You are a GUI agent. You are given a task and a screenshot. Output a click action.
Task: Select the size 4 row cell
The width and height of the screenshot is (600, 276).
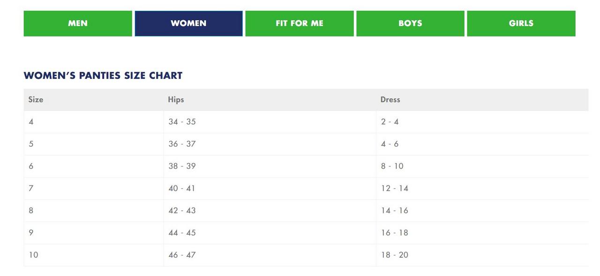94,122
